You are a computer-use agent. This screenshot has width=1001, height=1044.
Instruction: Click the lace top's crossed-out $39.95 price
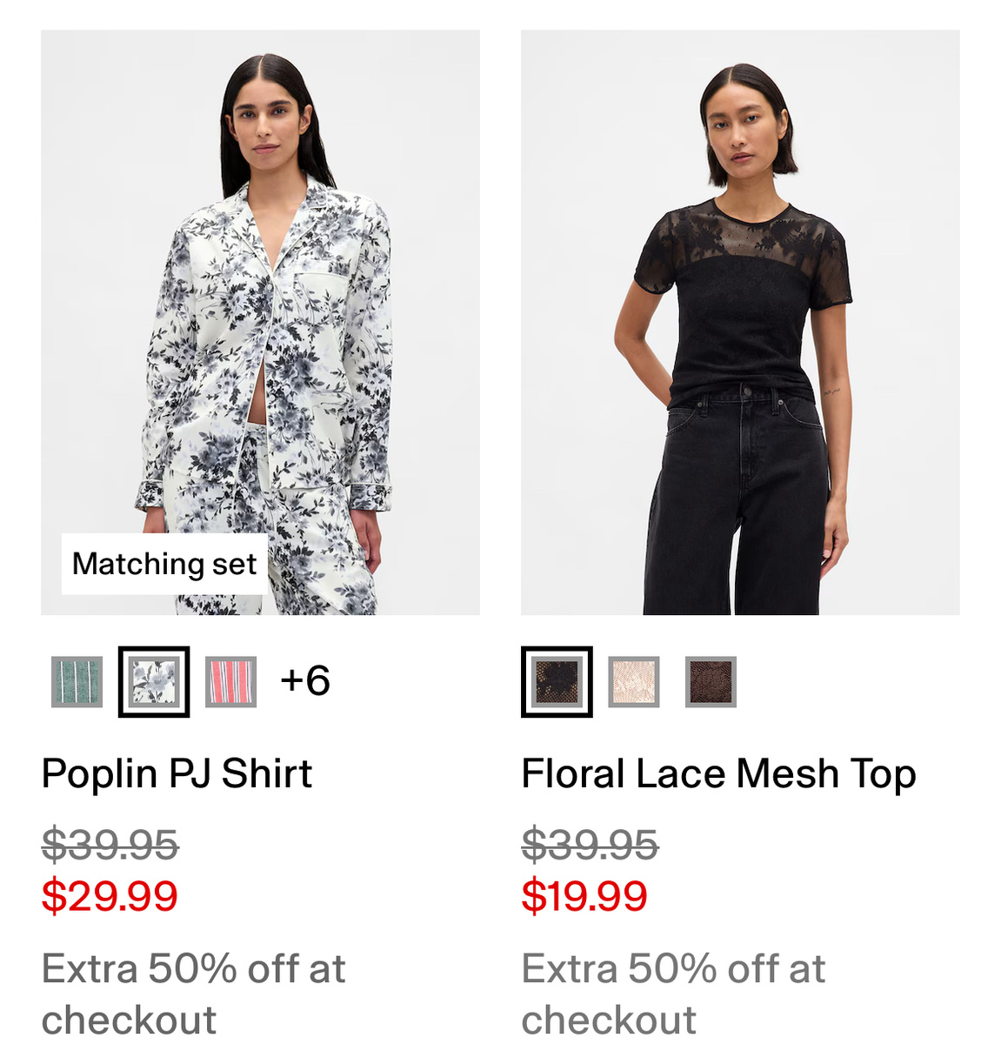(590, 844)
